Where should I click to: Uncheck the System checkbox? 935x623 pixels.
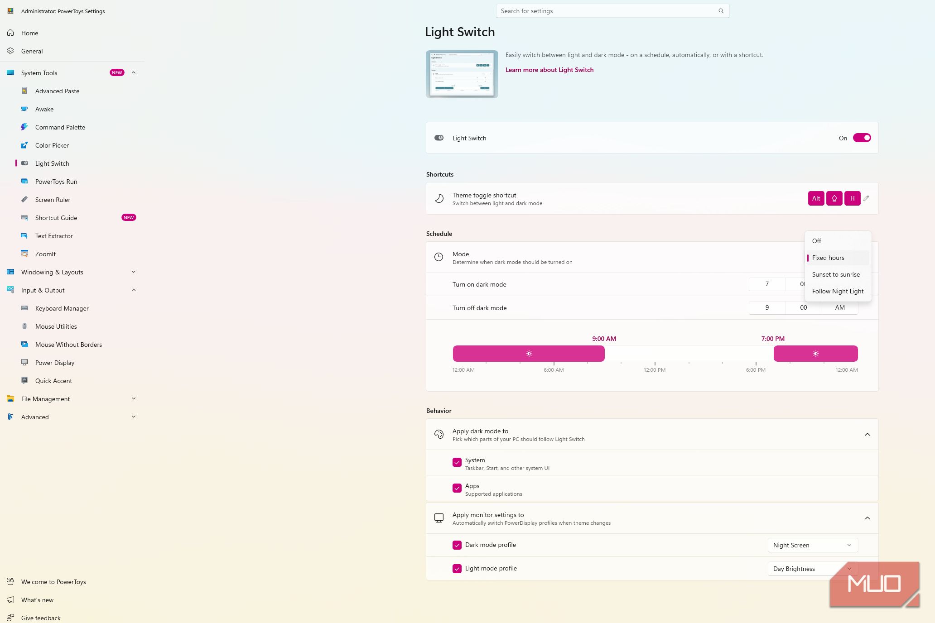point(457,462)
